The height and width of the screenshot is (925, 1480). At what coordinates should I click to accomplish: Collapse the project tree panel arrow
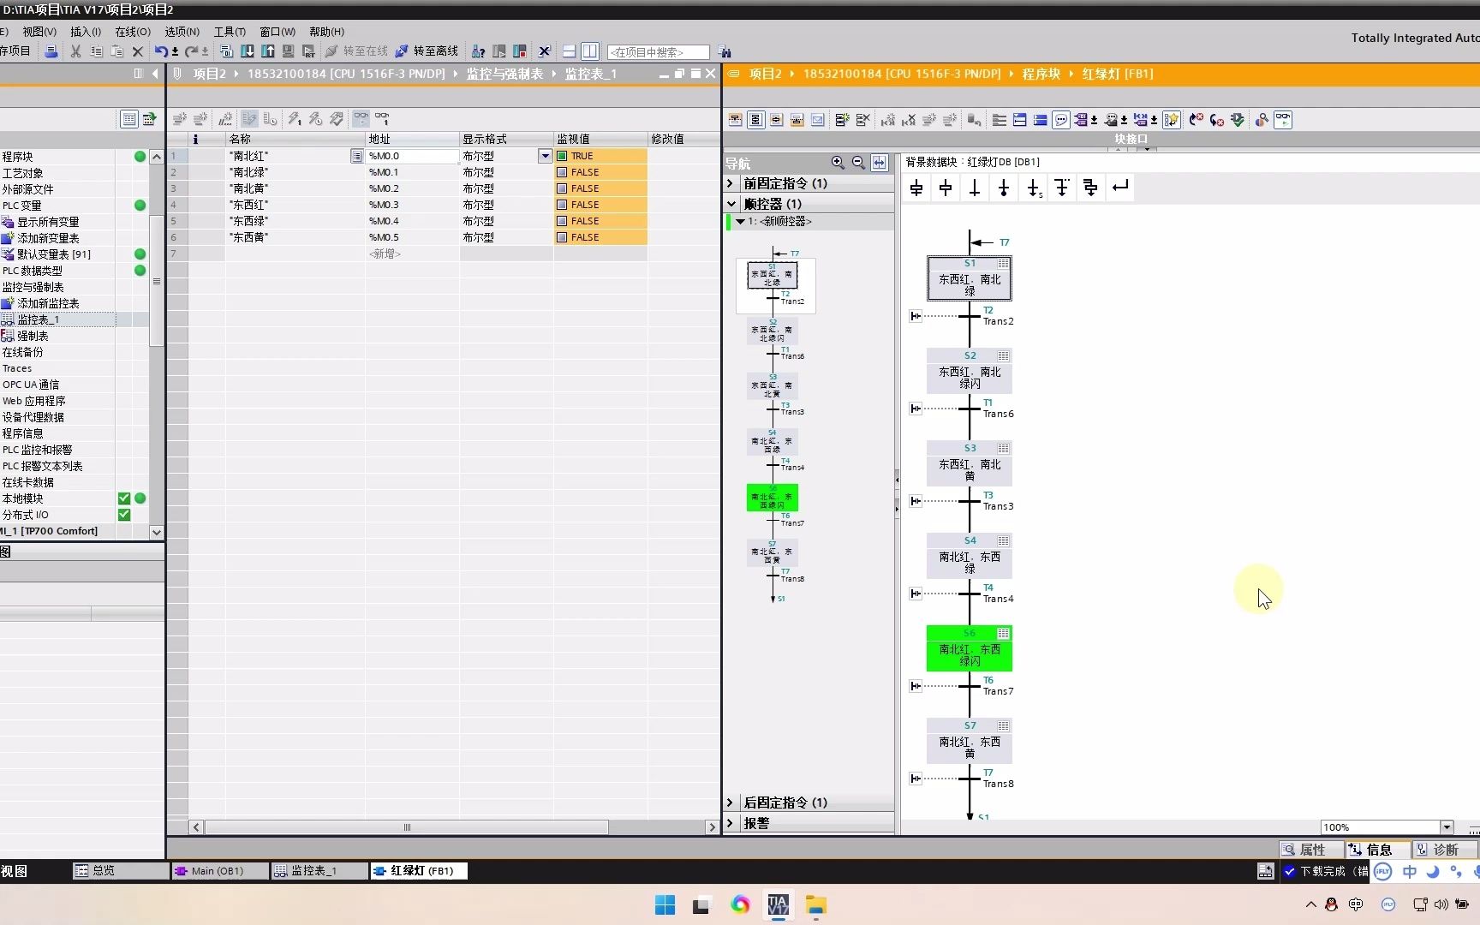click(x=155, y=74)
